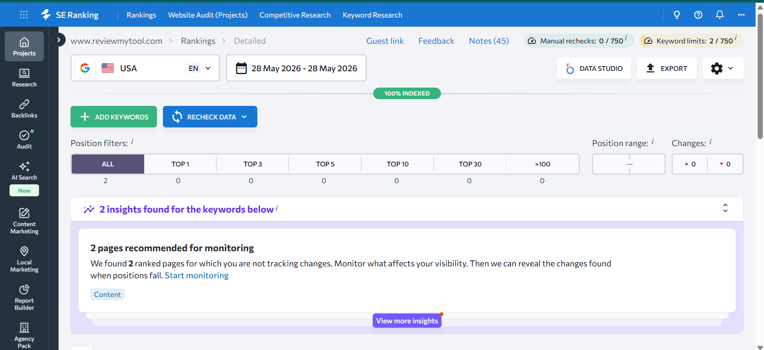Click the Google search engine icon

click(x=85, y=68)
